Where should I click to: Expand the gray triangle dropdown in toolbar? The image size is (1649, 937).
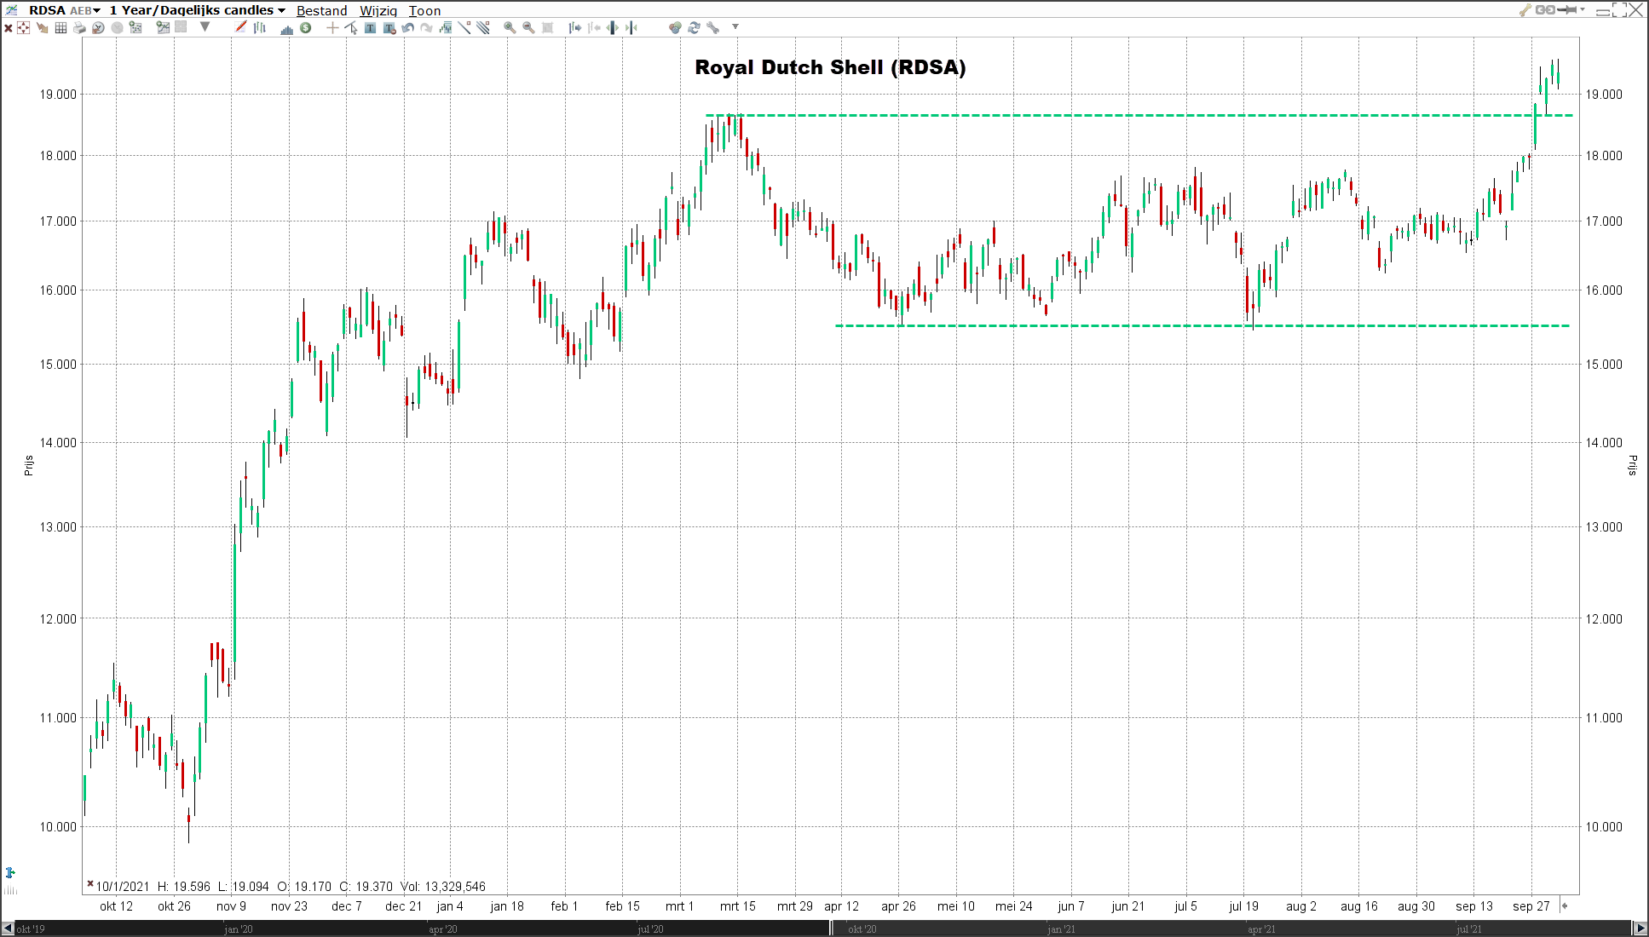click(x=205, y=27)
